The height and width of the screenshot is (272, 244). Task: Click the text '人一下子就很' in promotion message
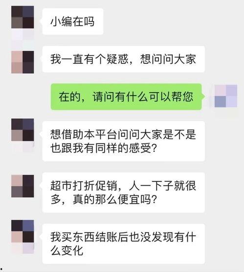point(162,185)
